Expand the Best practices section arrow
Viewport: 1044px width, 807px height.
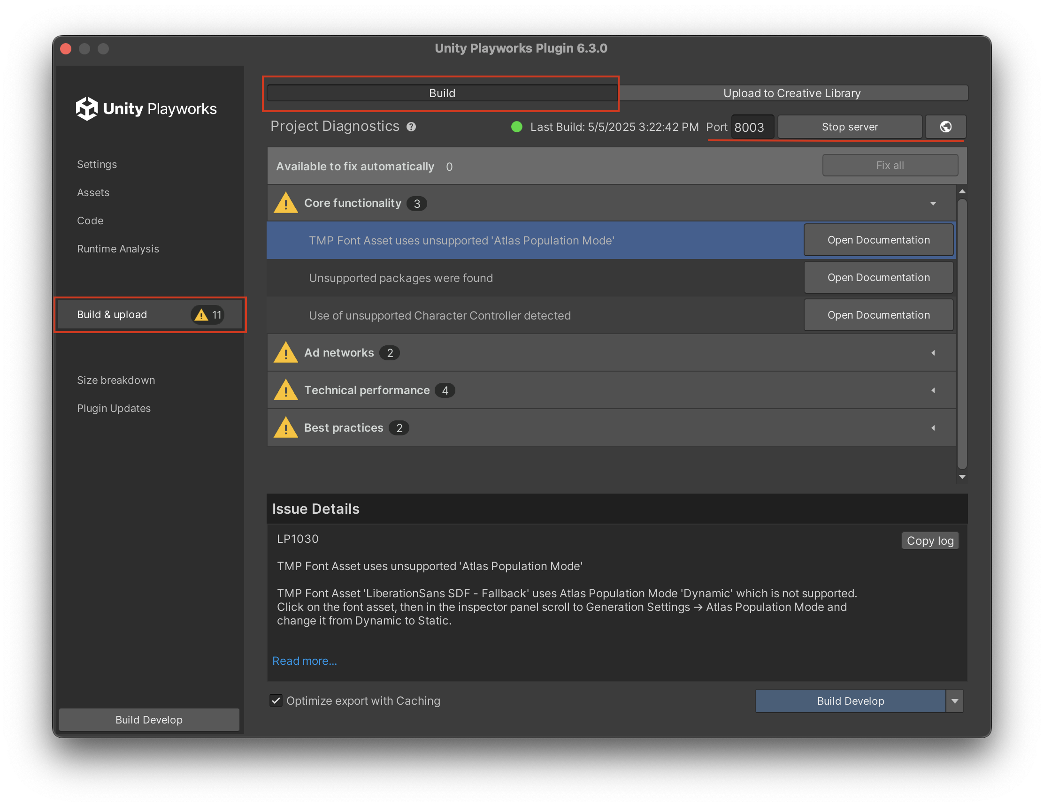[x=933, y=427]
